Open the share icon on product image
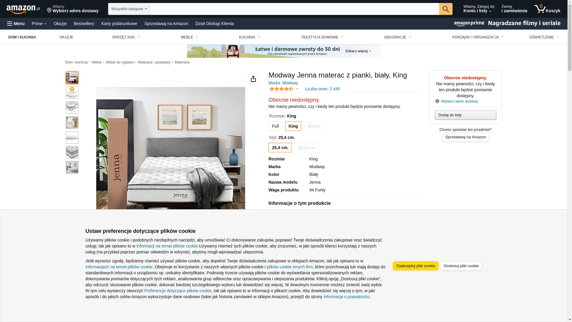This screenshot has width=572, height=322. [x=253, y=79]
